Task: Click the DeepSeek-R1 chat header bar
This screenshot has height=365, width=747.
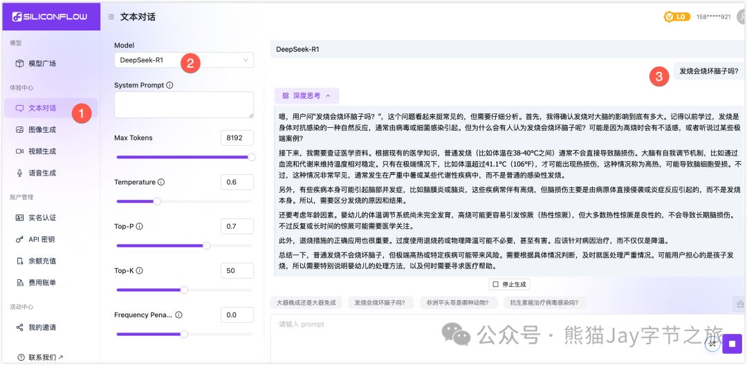Action: [506, 49]
